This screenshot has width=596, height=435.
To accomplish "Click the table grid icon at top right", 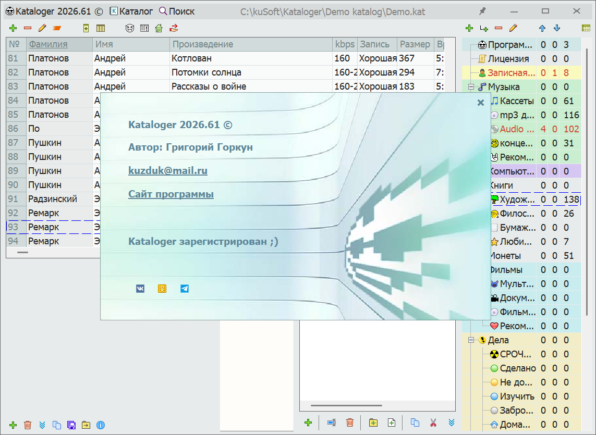I will pos(586,28).
